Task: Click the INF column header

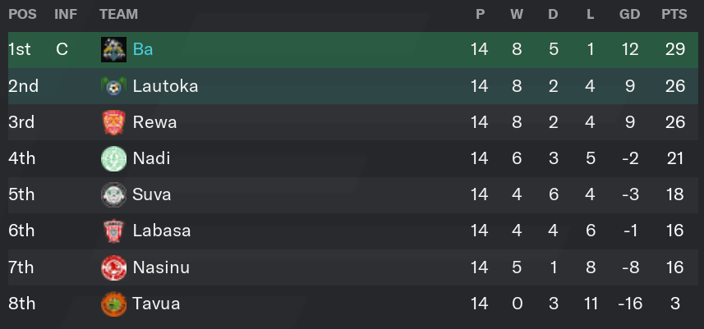Action: (x=66, y=14)
